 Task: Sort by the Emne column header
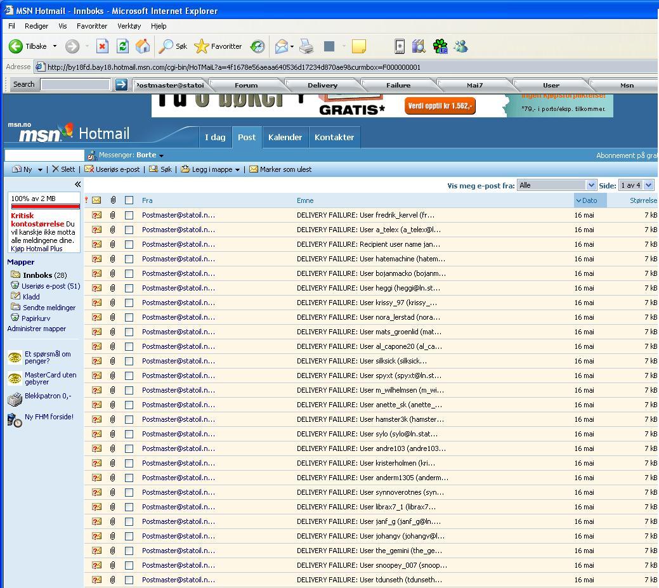pyautogui.click(x=305, y=200)
